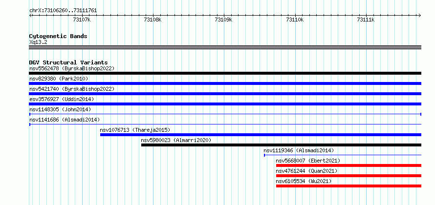The height and width of the screenshot is (205, 435).
Task: Click the chrX:73106260..73111761 region label
Action: (63, 11)
